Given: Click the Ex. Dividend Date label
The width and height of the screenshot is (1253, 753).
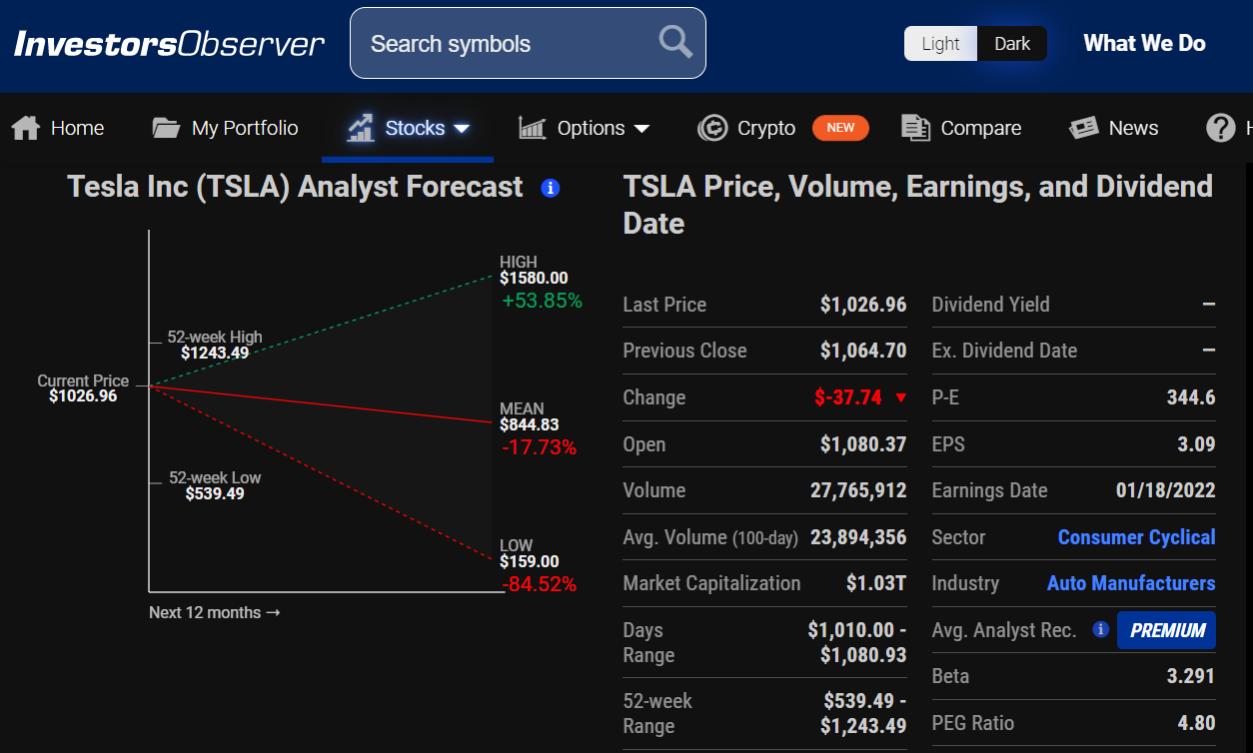Looking at the screenshot, I should pyautogui.click(x=1004, y=351).
